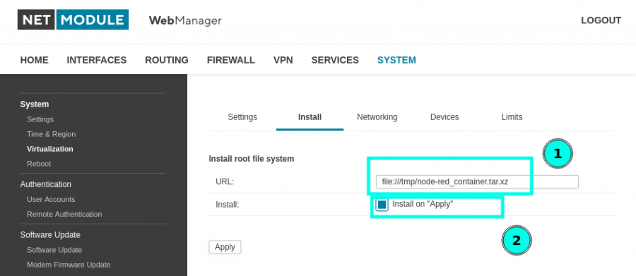The width and height of the screenshot is (636, 276).
Task: Open the HOME menu
Action: coord(35,60)
